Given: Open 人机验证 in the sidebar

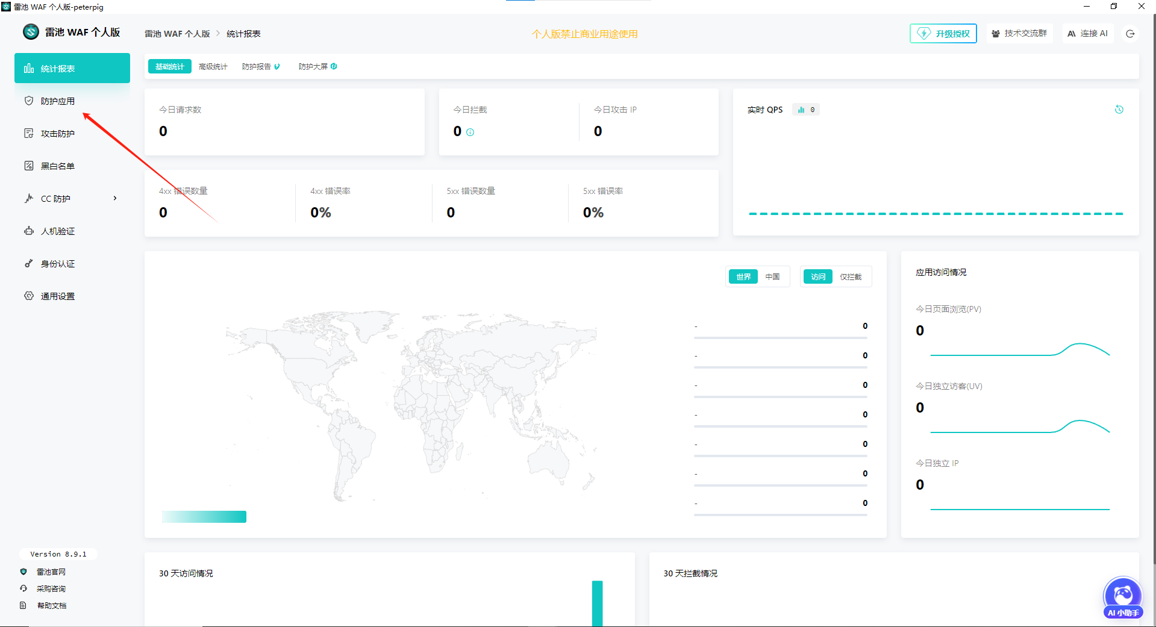Looking at the screenshot, I should (x=72, y=231).
